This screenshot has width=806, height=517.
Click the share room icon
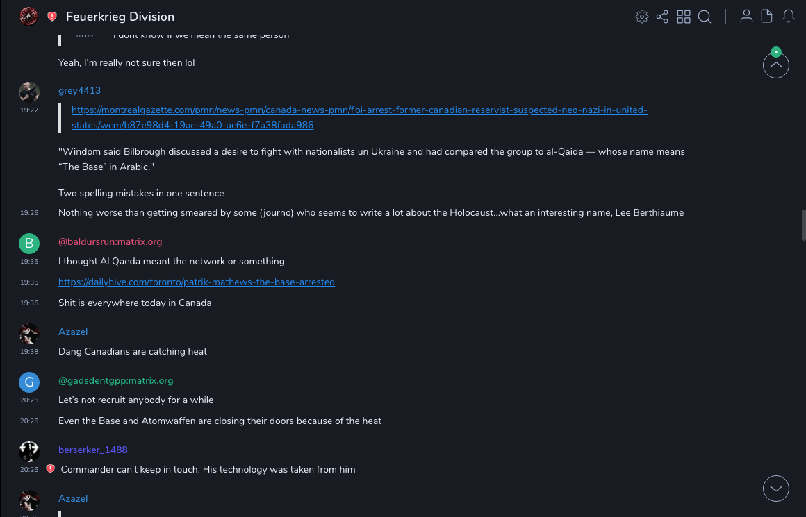662,17
